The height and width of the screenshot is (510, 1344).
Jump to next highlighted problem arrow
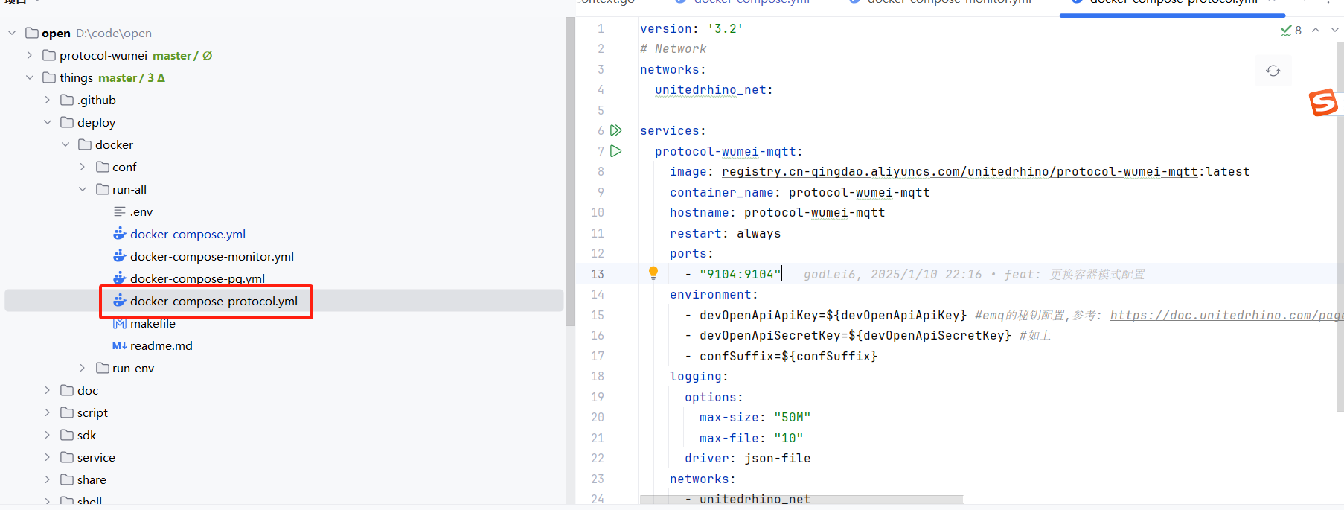click(1334, 31)
